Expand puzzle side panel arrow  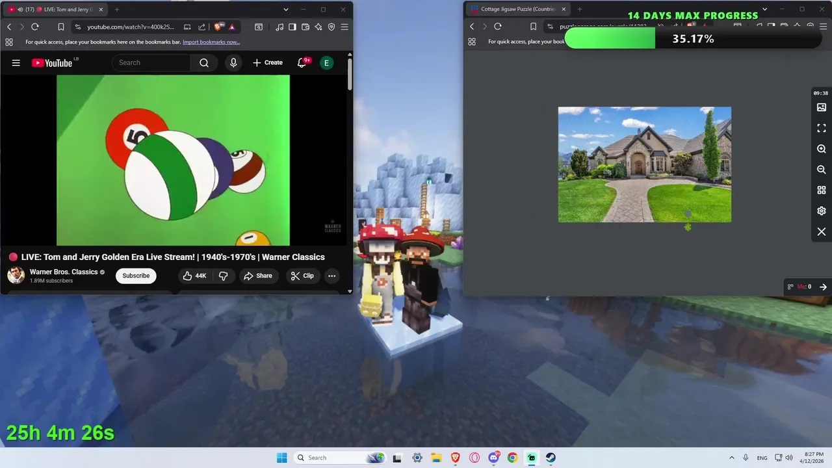click(x=823, y=287)
